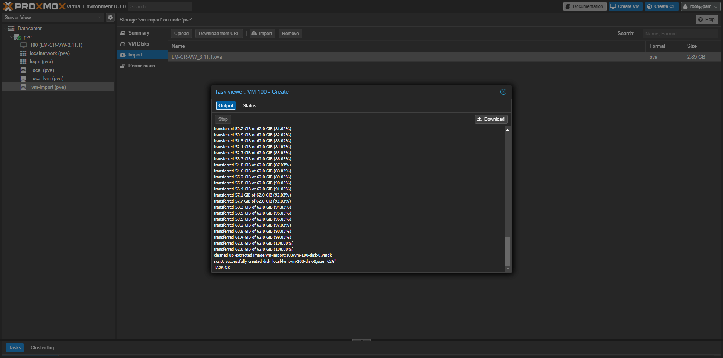Screen dimensions: 723x358
Task: Download the task log output
Action: click(x=491, y=119)
